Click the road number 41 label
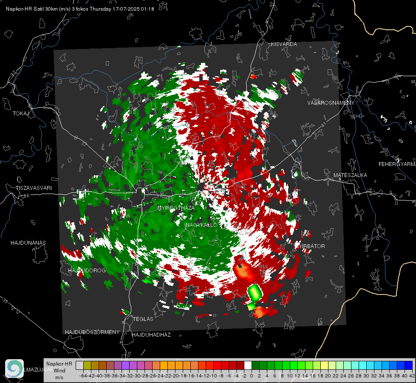The width and height of the screenshot is (416, 383). (323, 124)
